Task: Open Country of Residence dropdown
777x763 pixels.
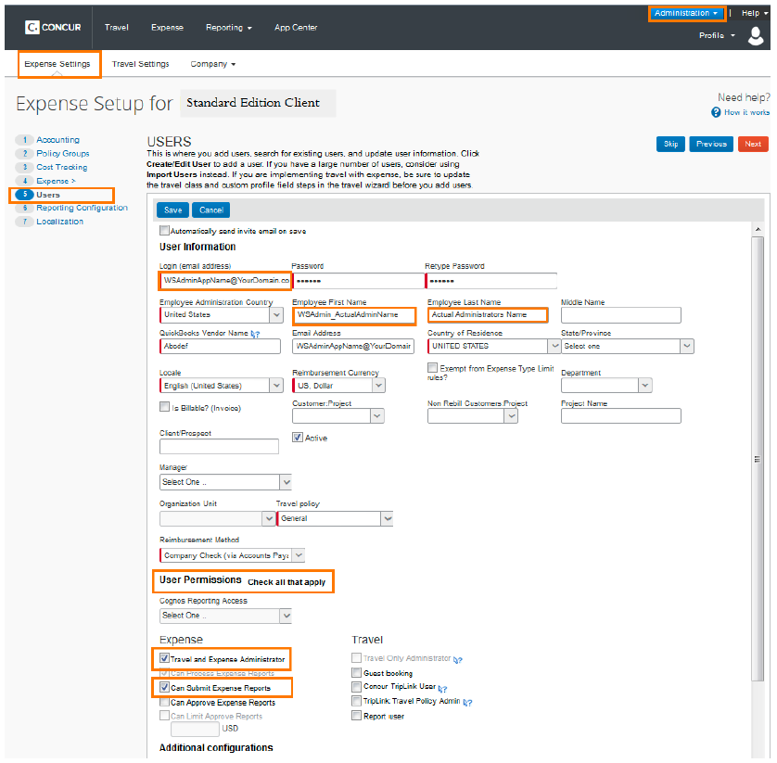Action: 554,347
